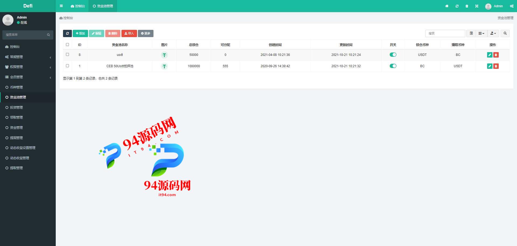Viewport: 517px width, 246px height.
Task: Click the green 添加 add button
Action: 80,33
